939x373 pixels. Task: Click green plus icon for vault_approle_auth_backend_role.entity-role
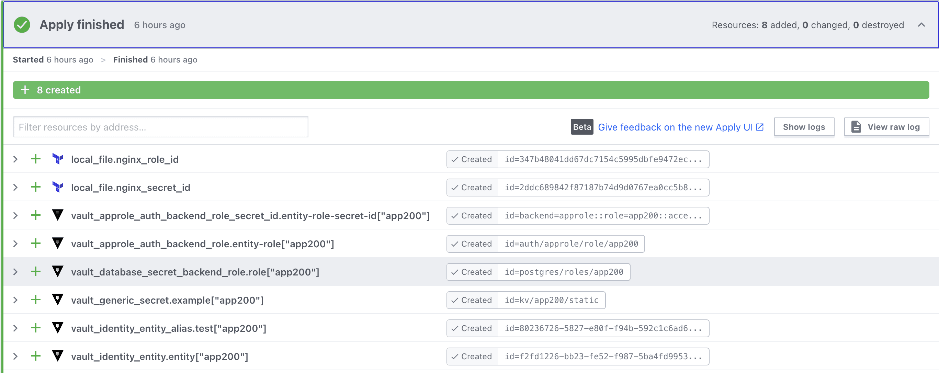point(36,244)
